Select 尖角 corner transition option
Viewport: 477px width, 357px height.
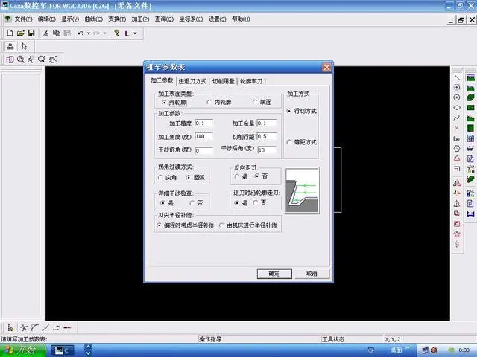tap(167, 177)
